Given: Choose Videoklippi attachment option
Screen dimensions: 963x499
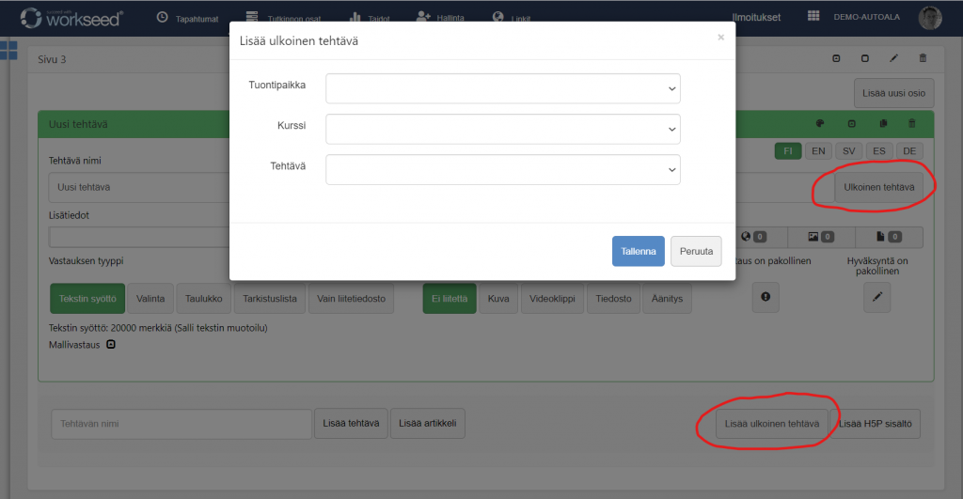Looking at the screenshot, I should pos(551,299).
